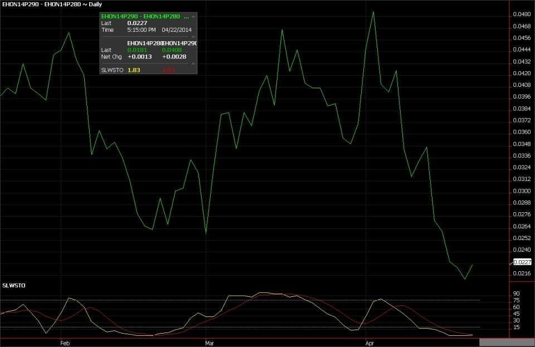Click the 0.0480 label on the price axis
535x347 pixels.
[x=522, y=14]
